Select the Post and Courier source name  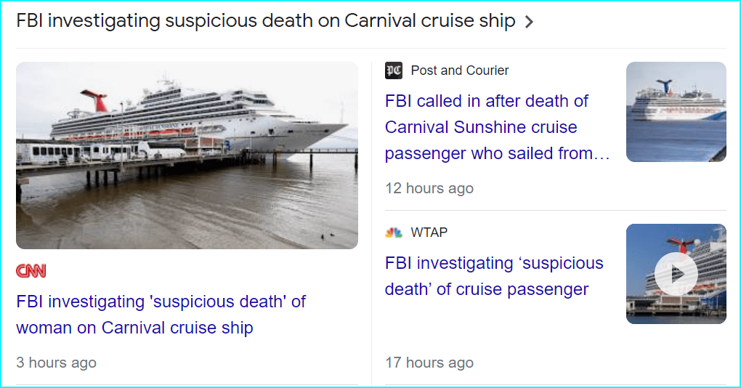(x=459, y=70)
